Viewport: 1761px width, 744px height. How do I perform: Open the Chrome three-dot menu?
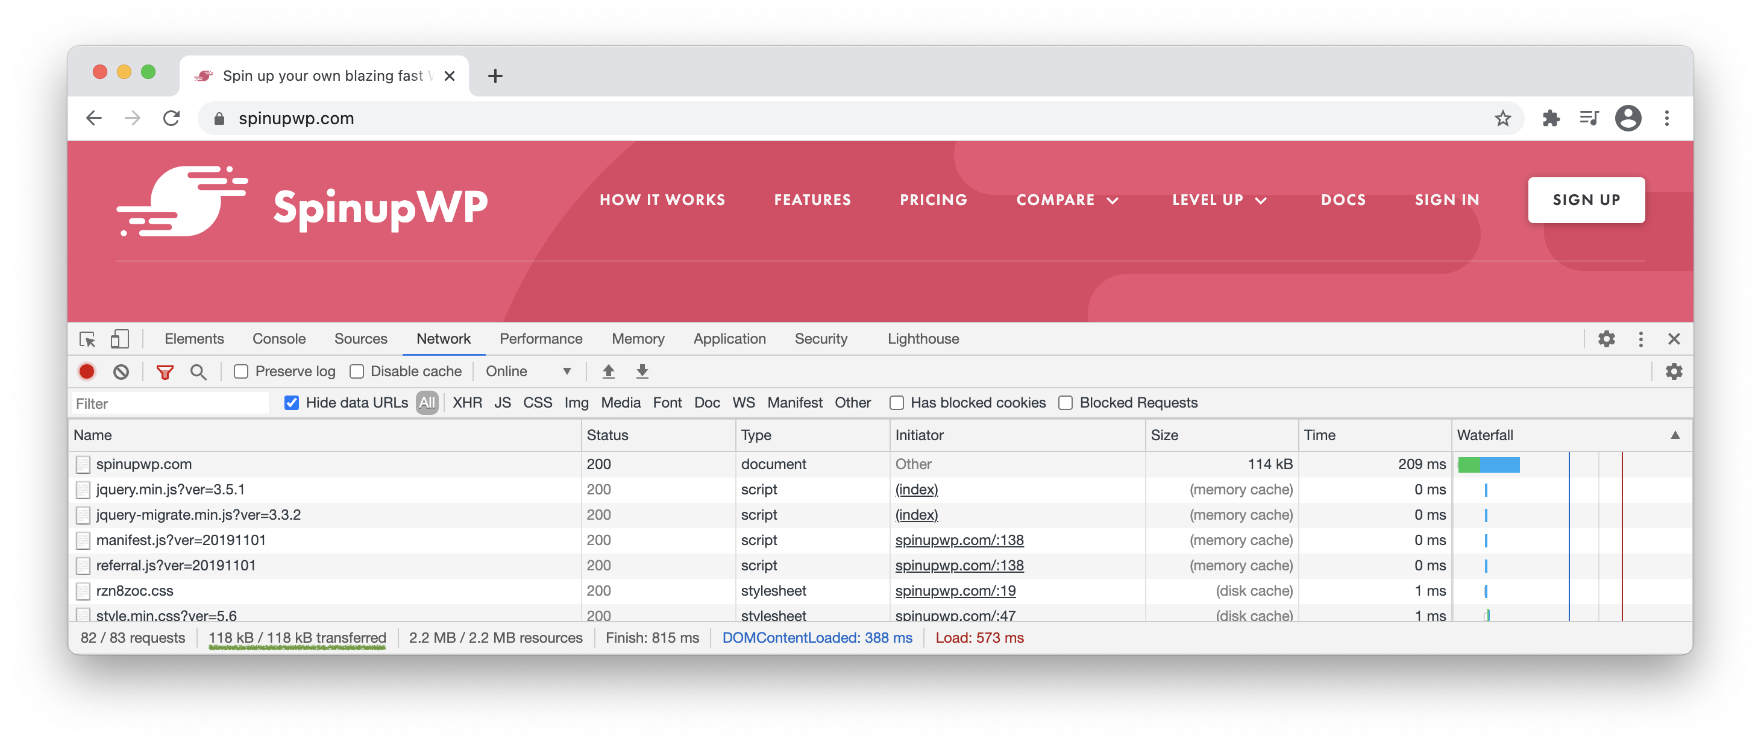1666,118
